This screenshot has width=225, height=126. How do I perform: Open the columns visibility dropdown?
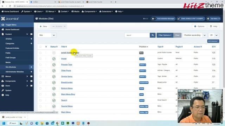213,41
